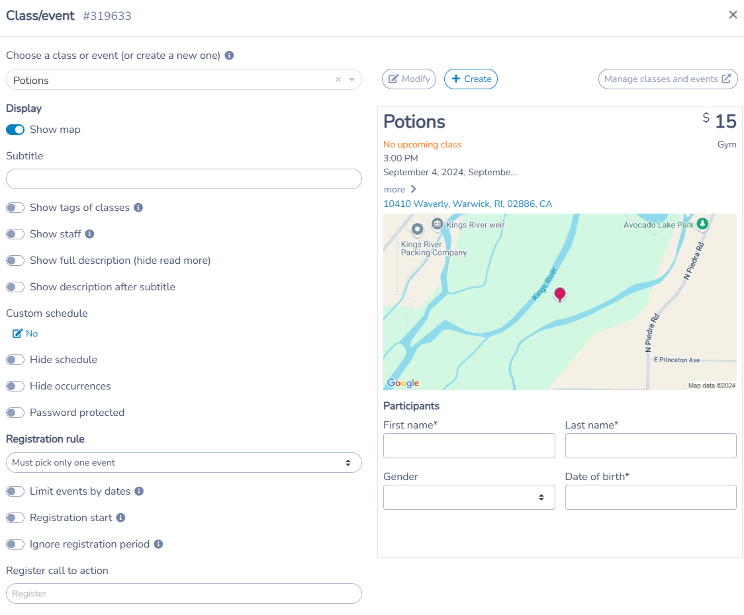Open the Potions class dropdown arrow
The image size is (744, 615).
pyautogui.click(x=351, y=79)
